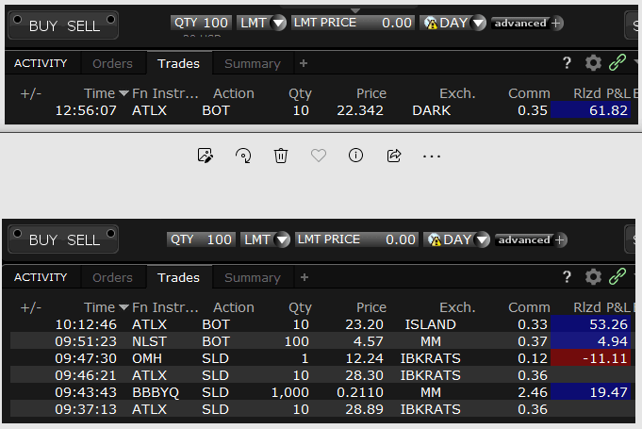Switch to Summary tab in bottom panel
642x429 pixels.
click(252, 278)
